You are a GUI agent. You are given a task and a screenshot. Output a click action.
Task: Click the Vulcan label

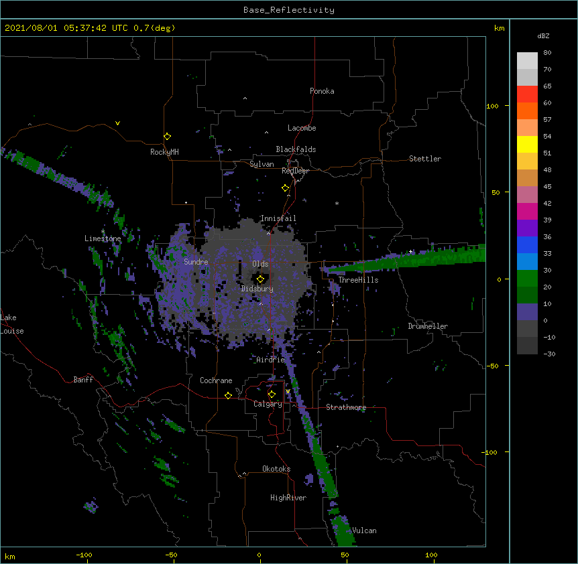tap(364, 531)
